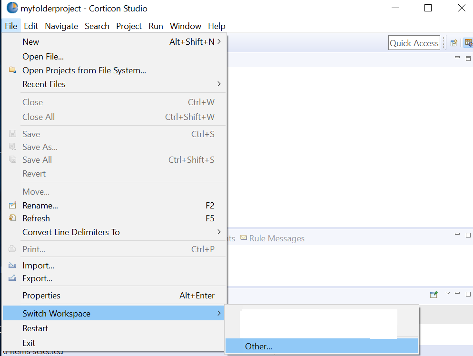Select the Corticon perspective icon
Viewport: 473px width, 356px height.
point(469,42)
